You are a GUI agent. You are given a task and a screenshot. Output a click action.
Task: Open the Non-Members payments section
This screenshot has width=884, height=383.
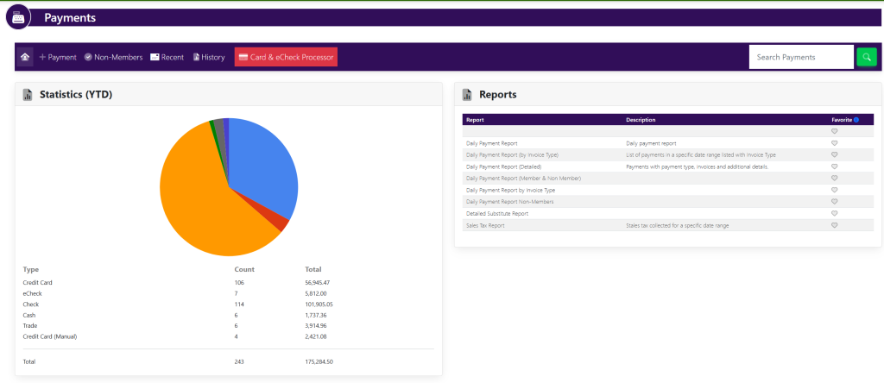113,57
